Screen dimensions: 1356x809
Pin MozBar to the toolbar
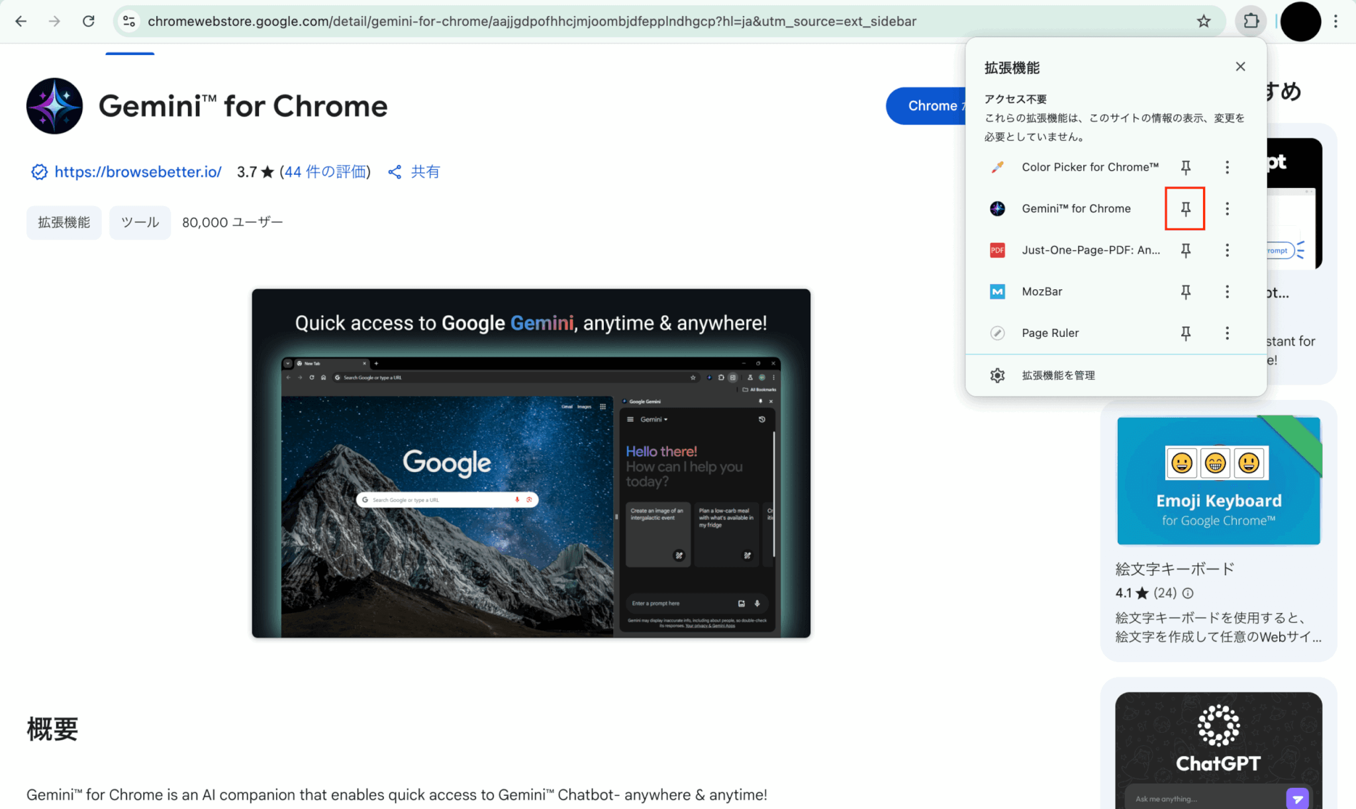pos(1186,291)
